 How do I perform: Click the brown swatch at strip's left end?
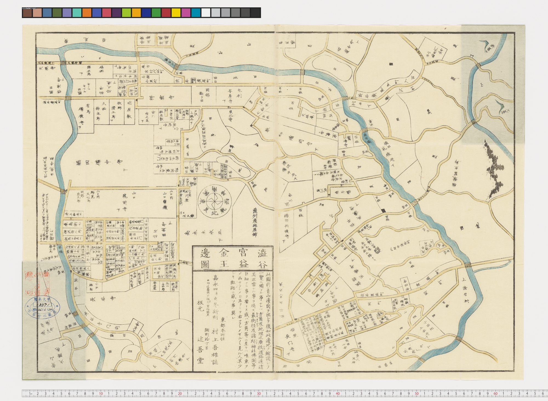[x=27, y=13]
